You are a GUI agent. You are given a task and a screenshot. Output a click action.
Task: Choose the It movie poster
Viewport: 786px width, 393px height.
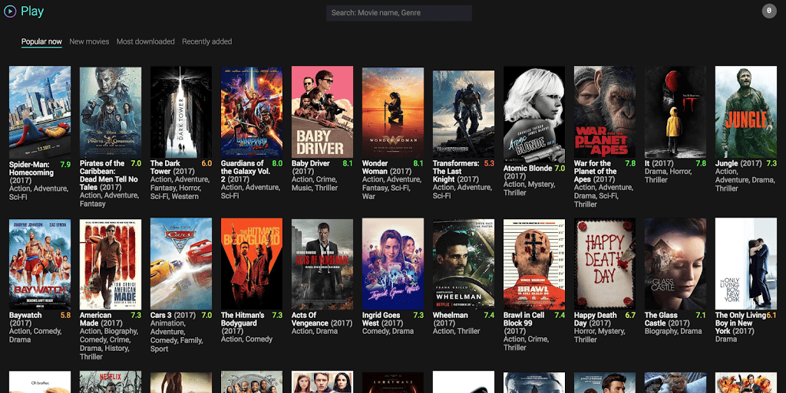point(675,112)
